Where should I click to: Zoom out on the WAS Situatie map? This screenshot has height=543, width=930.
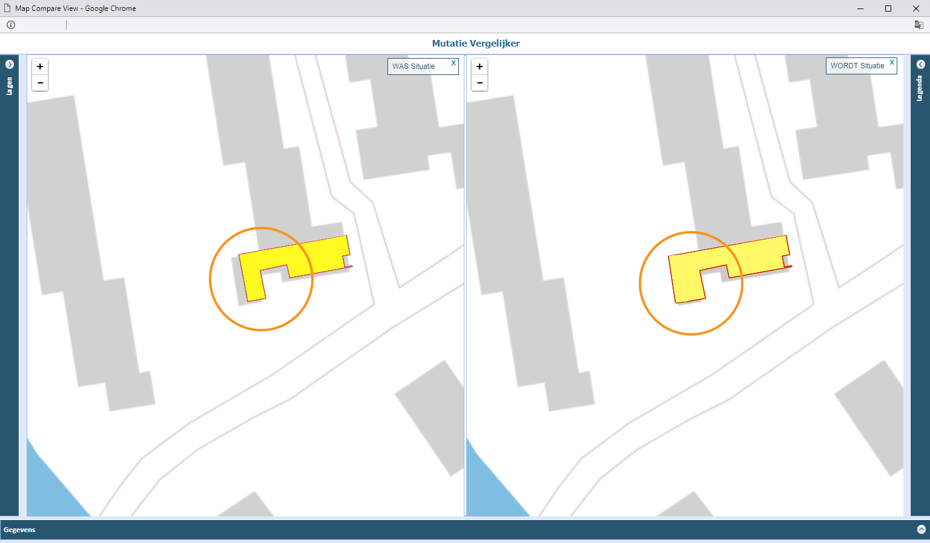40,83
